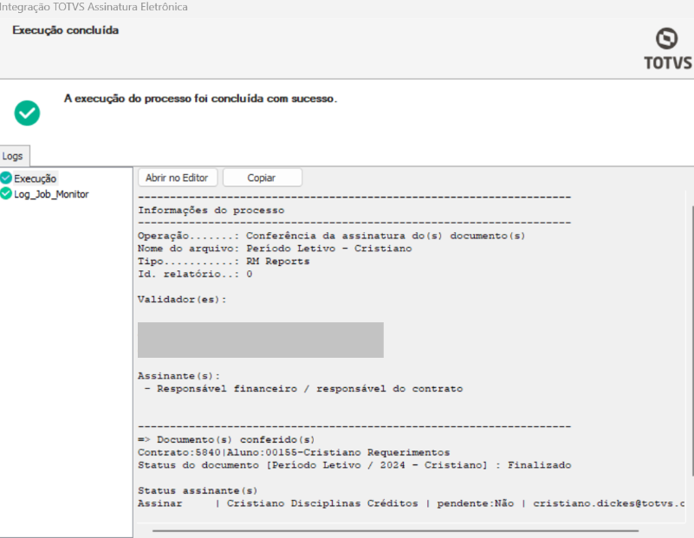The width and height of the screenshot is (694, 538).
Task: Select the Log_Job_Monitor entry
Action: tap(51, 194)
